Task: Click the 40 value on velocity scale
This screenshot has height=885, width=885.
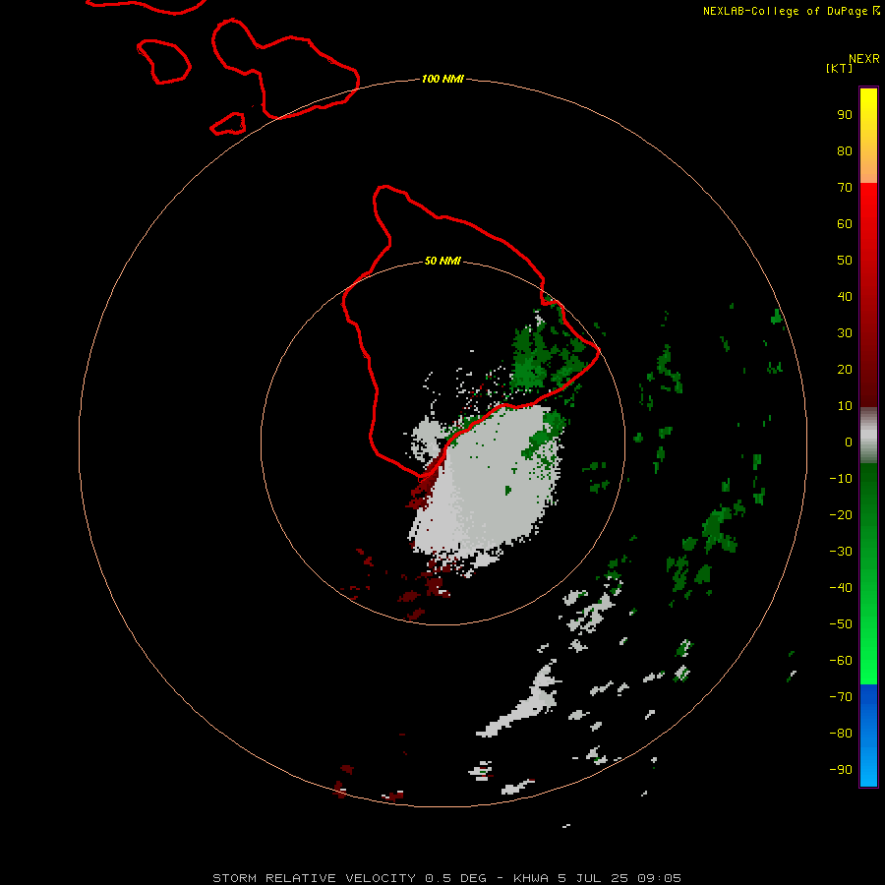Action: click(x=845, y=296)
